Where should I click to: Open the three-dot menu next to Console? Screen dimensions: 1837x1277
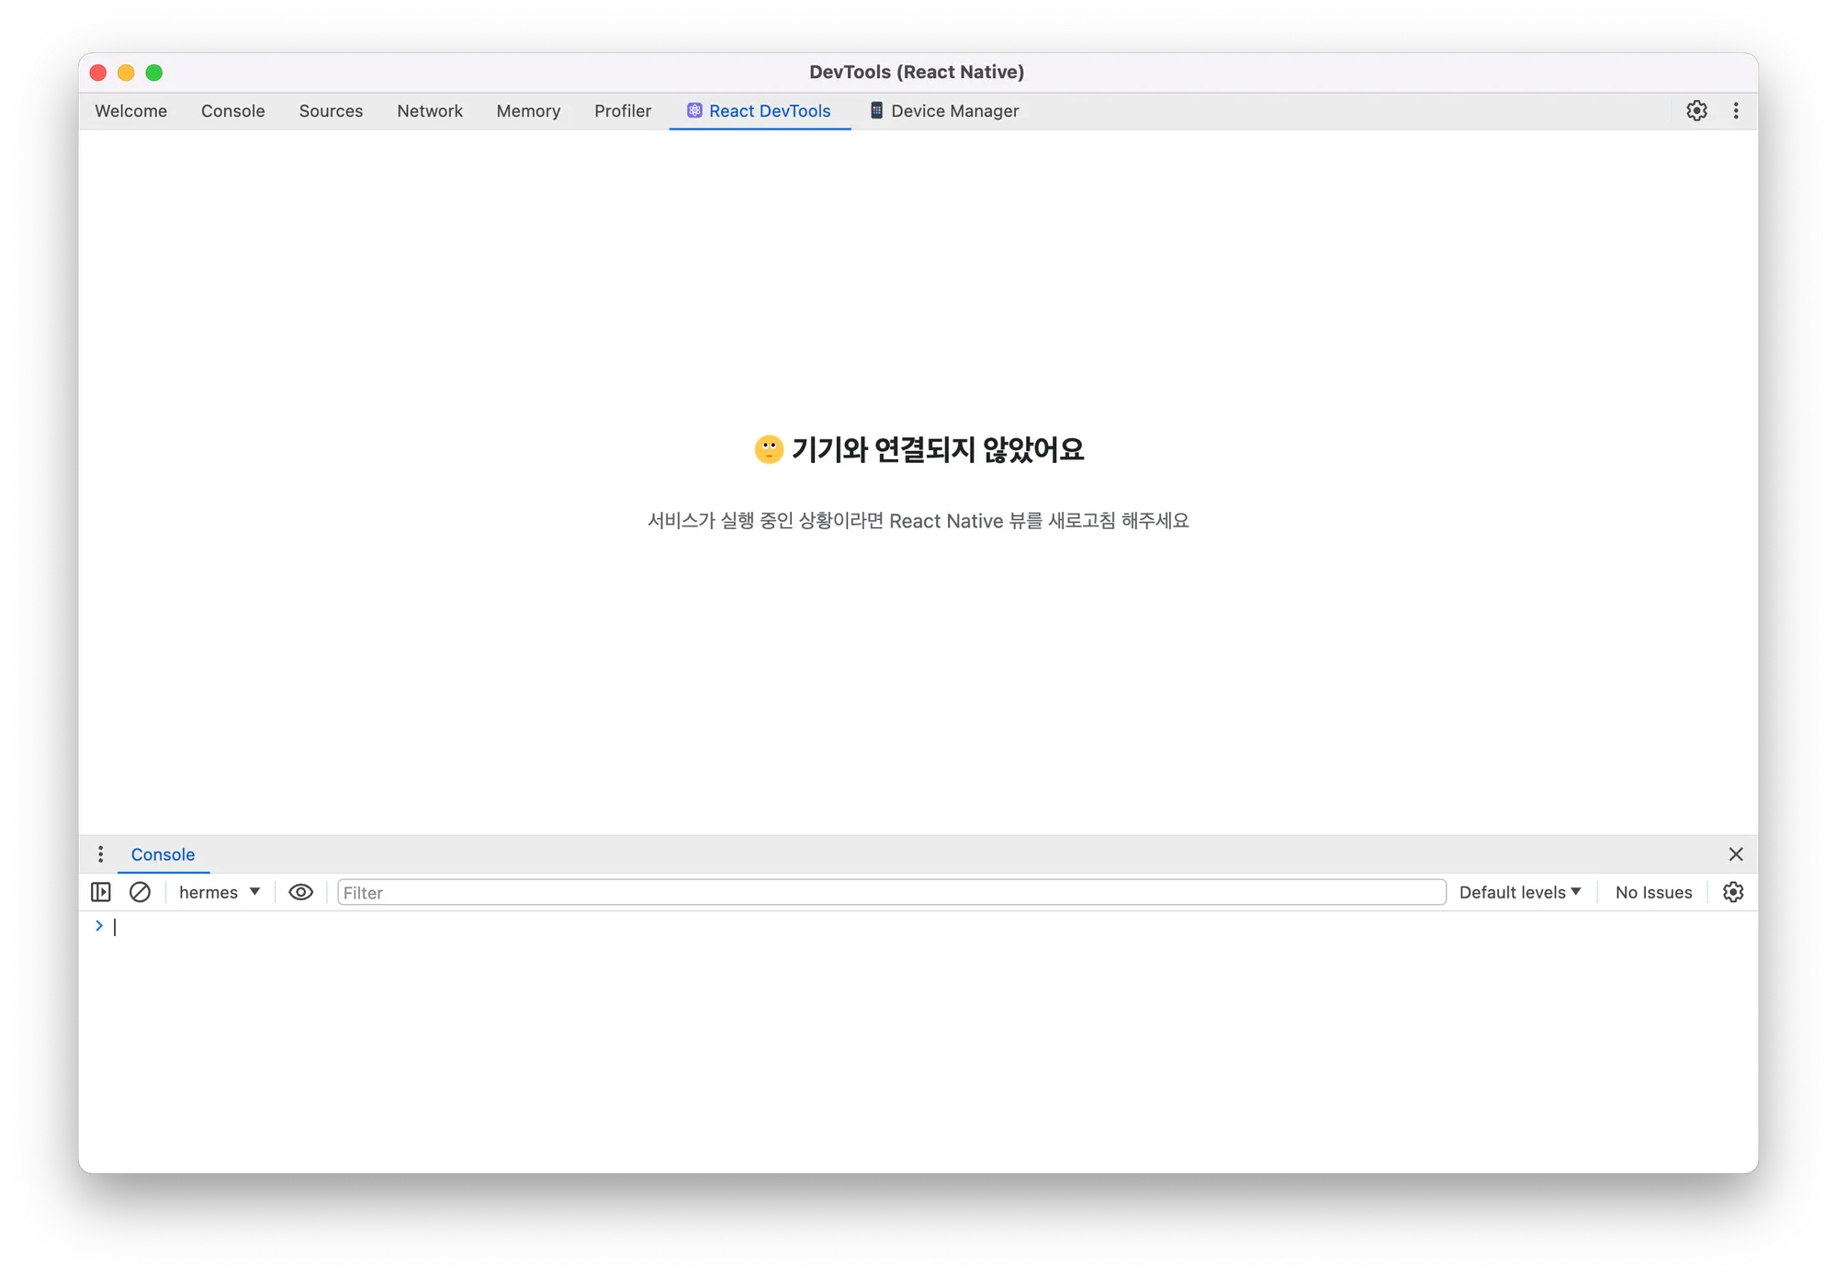[101, 854]
